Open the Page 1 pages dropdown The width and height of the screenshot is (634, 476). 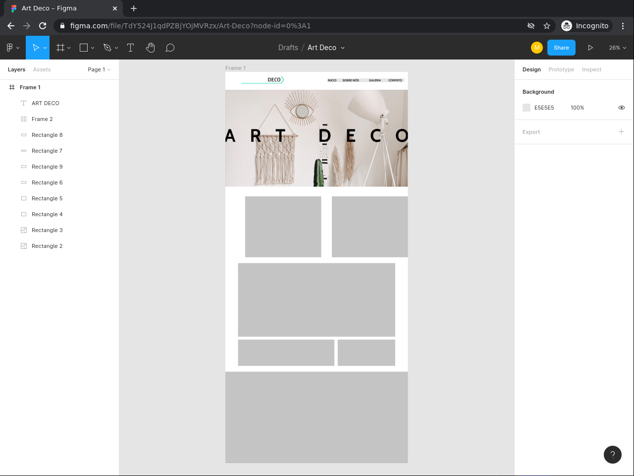[99, 69]
